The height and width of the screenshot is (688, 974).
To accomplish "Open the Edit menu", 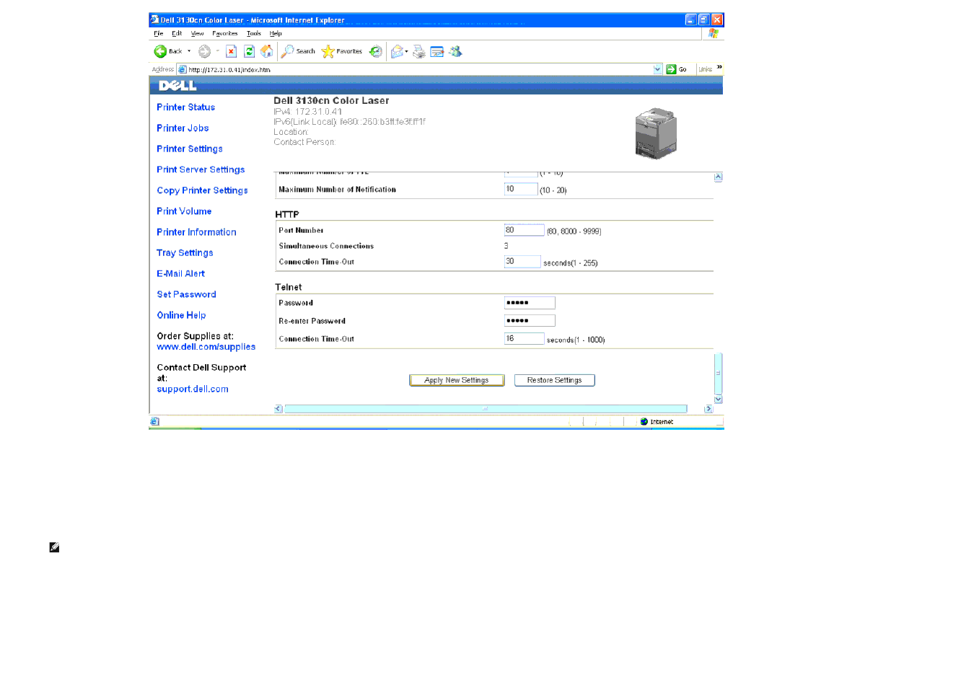I will [177, 33].
